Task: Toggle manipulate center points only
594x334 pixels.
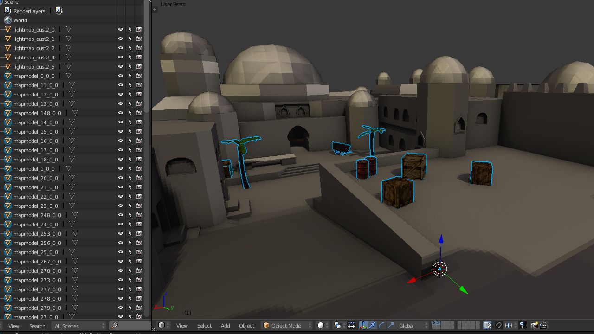Action: tap(351, 326)
